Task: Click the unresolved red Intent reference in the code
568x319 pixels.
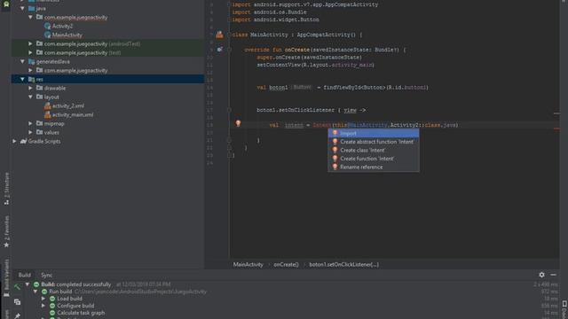Action: (322, 125)
